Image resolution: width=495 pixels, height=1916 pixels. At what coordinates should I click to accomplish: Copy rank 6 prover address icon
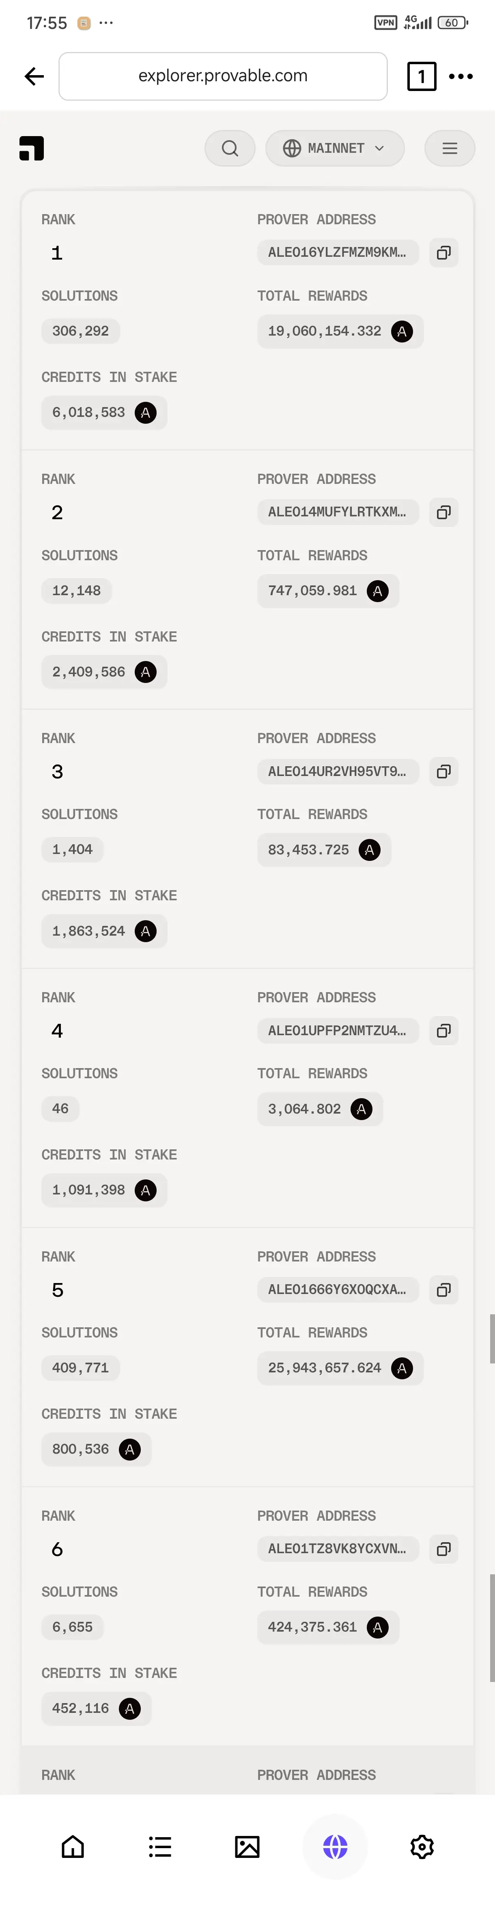pyautogui.click(x=444, y=1549)
